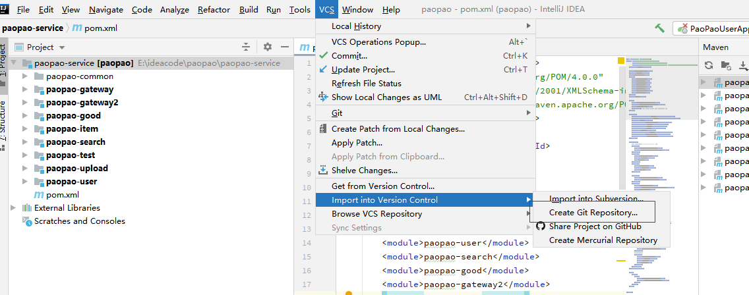Screen dimensions: 749x295
Task: Choose Create Mercurial Repository
Action: coord(601,240)
